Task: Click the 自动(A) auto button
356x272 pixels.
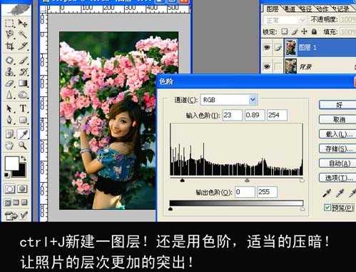Action: point(337,163)
